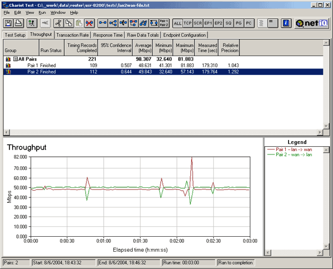Toggle the EP2 endpoint filter button
333x269 pixels.
[x=218, y=23]
